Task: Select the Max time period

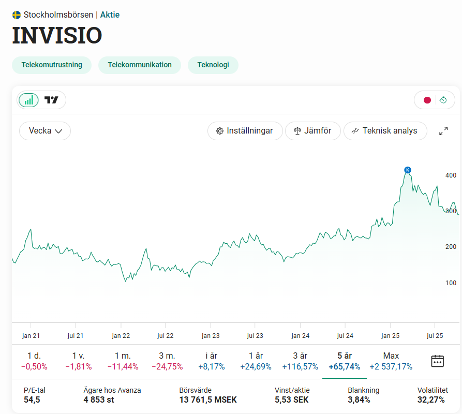Action: [x=391, y=361]
